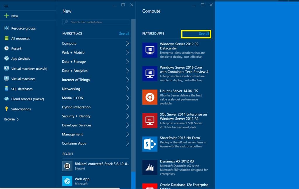This screenshot has height=189, width=299.
Task: Click the SQL databases icon
Action: 6,89
